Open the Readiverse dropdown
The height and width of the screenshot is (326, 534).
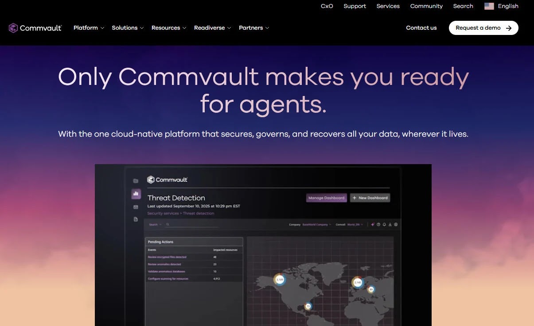(x=213, y=28)
